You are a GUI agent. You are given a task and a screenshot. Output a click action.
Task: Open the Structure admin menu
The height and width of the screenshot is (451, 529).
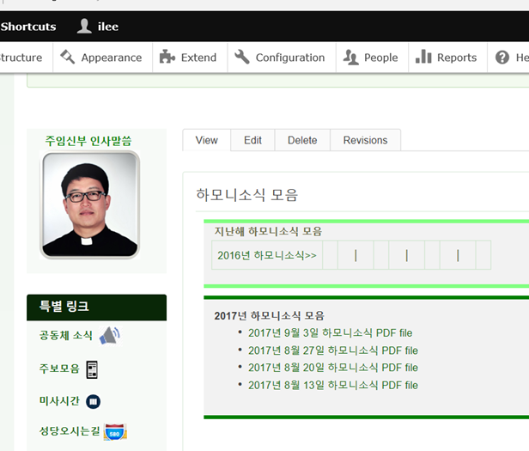click(21, 58)
